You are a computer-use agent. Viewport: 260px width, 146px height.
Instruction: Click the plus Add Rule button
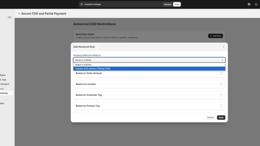pos(215,36)
